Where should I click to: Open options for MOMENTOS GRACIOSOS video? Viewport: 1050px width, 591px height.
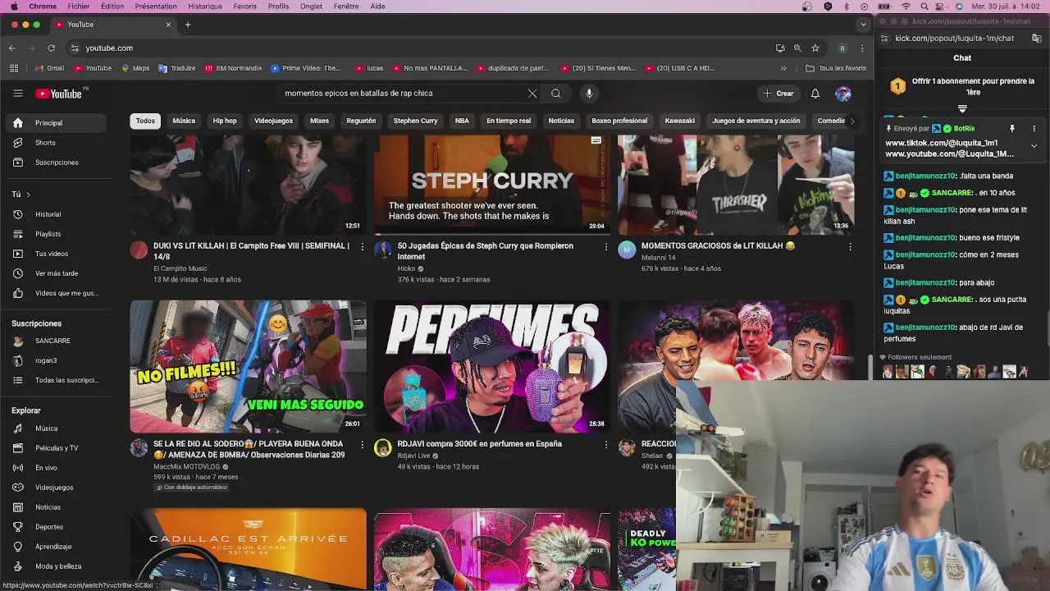850,246
